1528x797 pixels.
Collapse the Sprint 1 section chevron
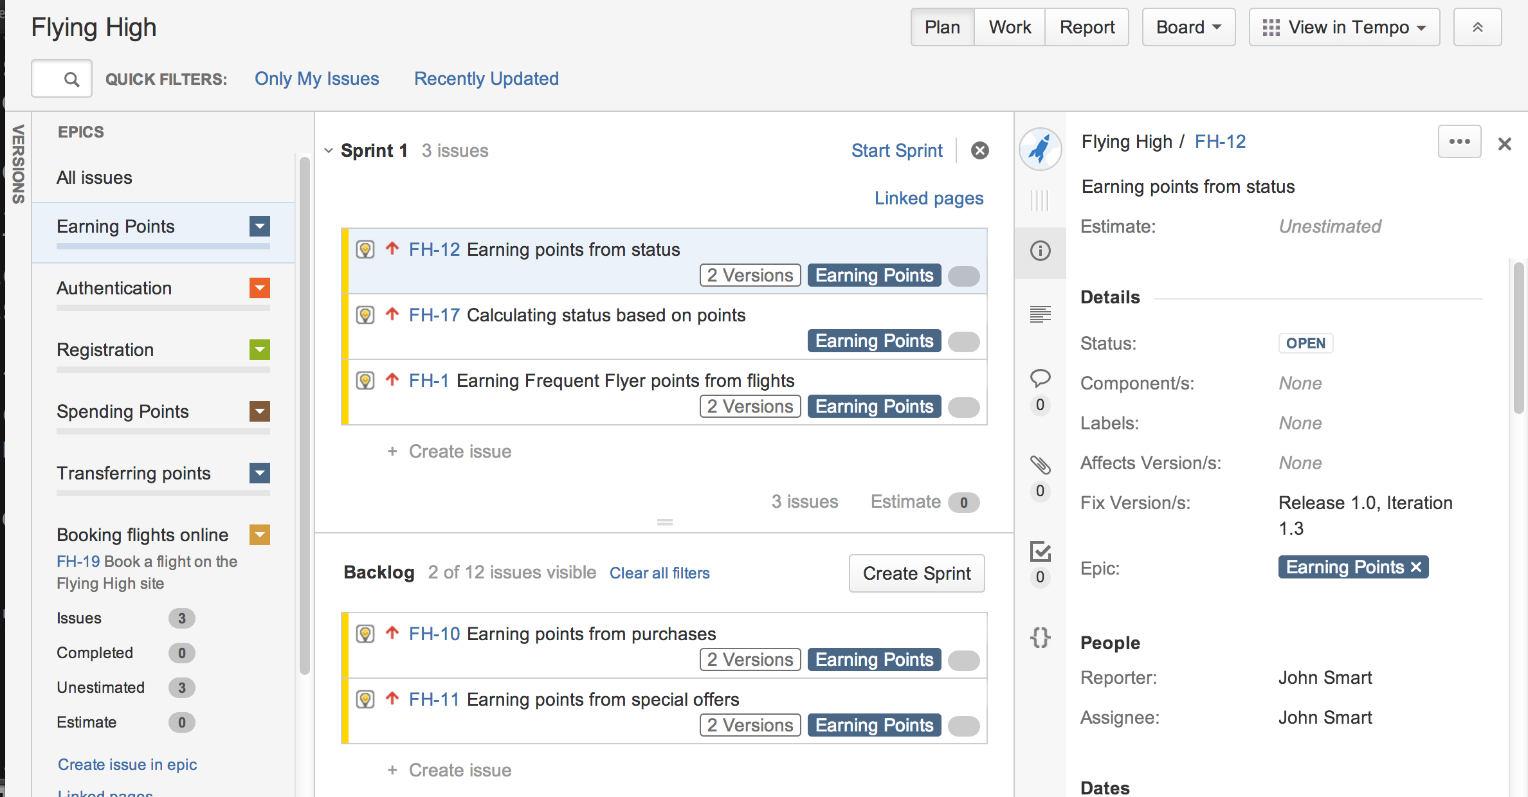pos(329,150)
